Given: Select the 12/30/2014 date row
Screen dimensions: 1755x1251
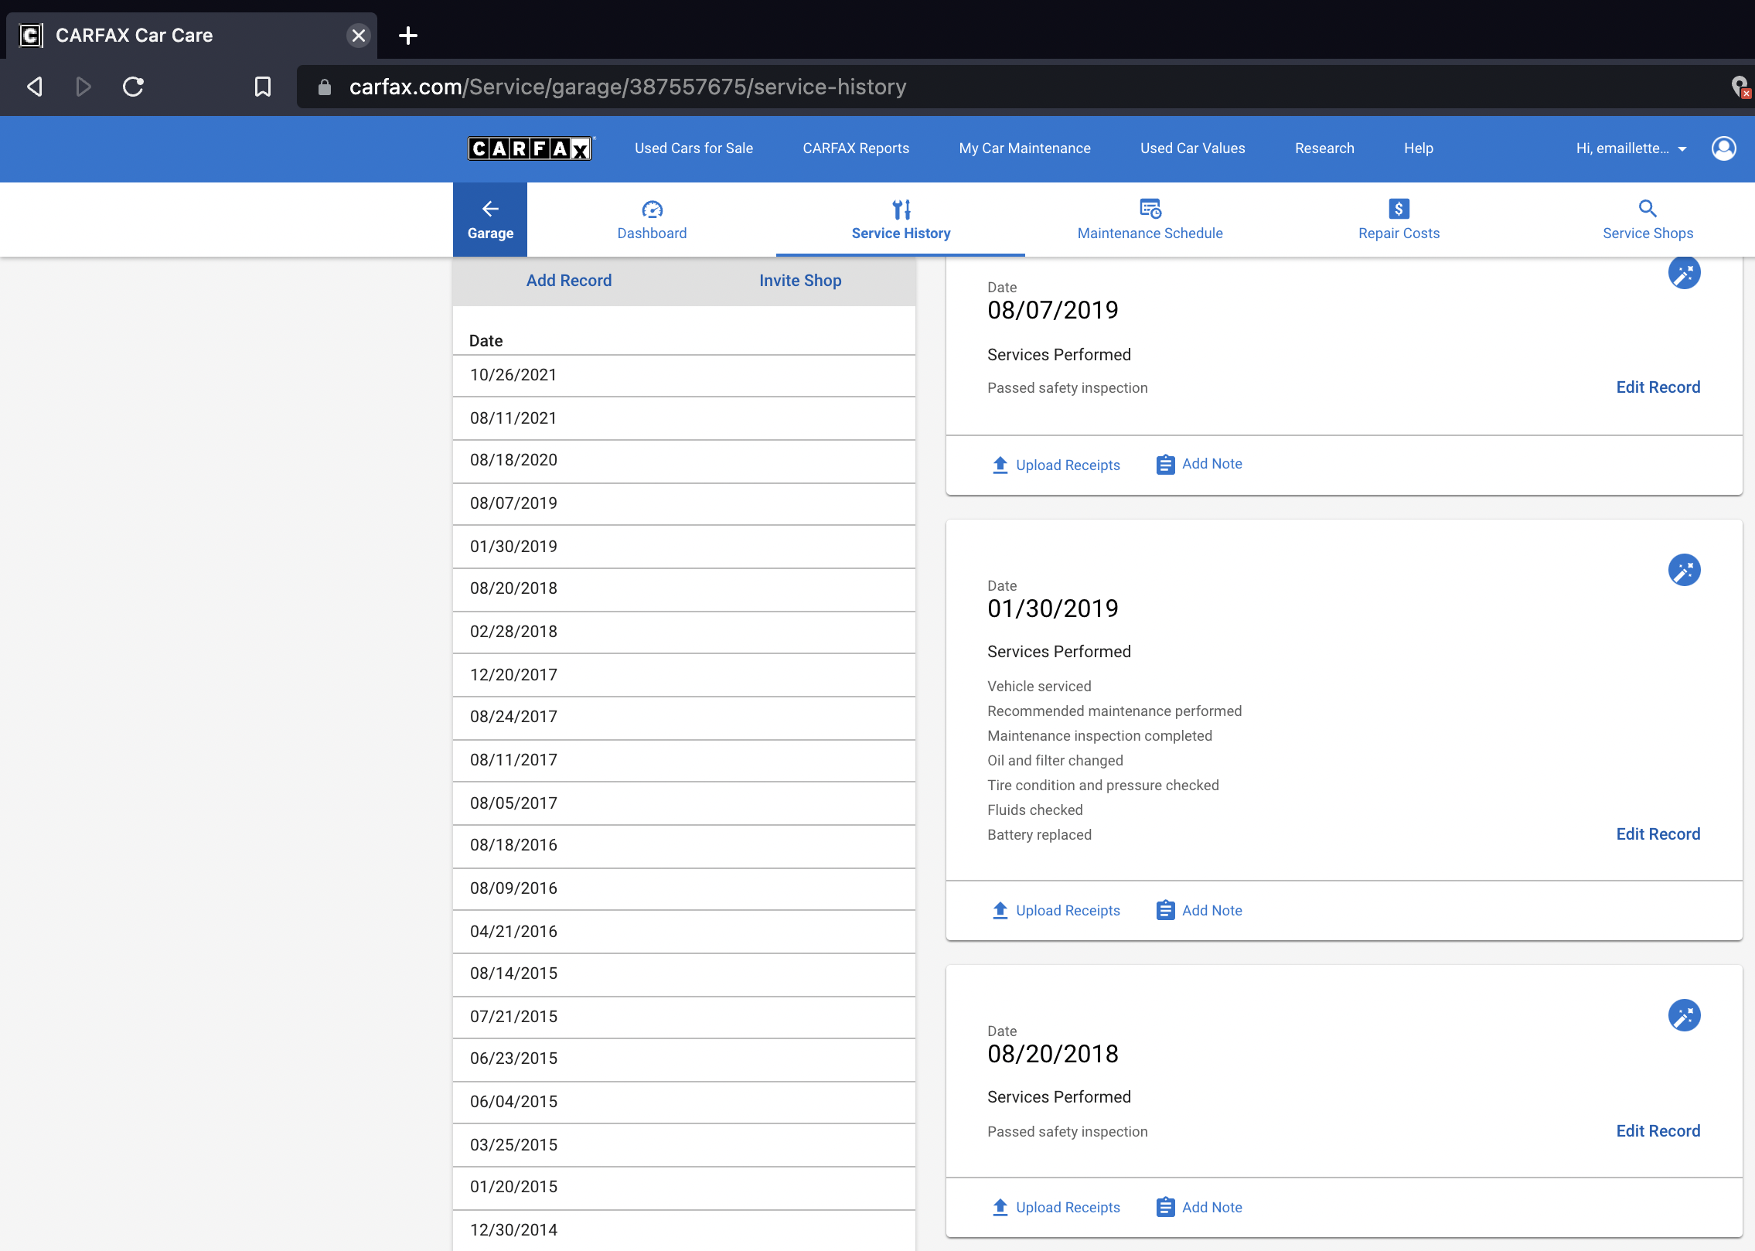Looking at the screenshot, I should click(x=684, y=1231).
